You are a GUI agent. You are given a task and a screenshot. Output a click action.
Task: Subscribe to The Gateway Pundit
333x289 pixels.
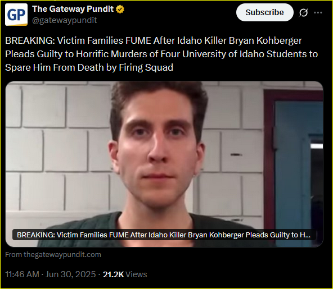[264, 12]
